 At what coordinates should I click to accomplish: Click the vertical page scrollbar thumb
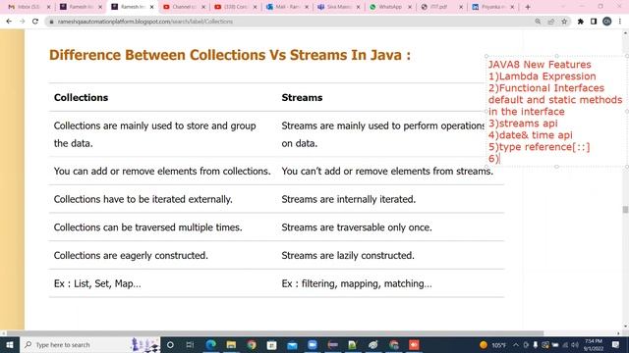pos(625,209)
